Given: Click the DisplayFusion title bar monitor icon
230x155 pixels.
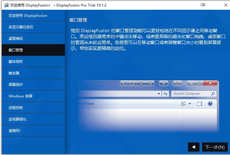Looking at the screenshot, I should (x=203, y=5).
